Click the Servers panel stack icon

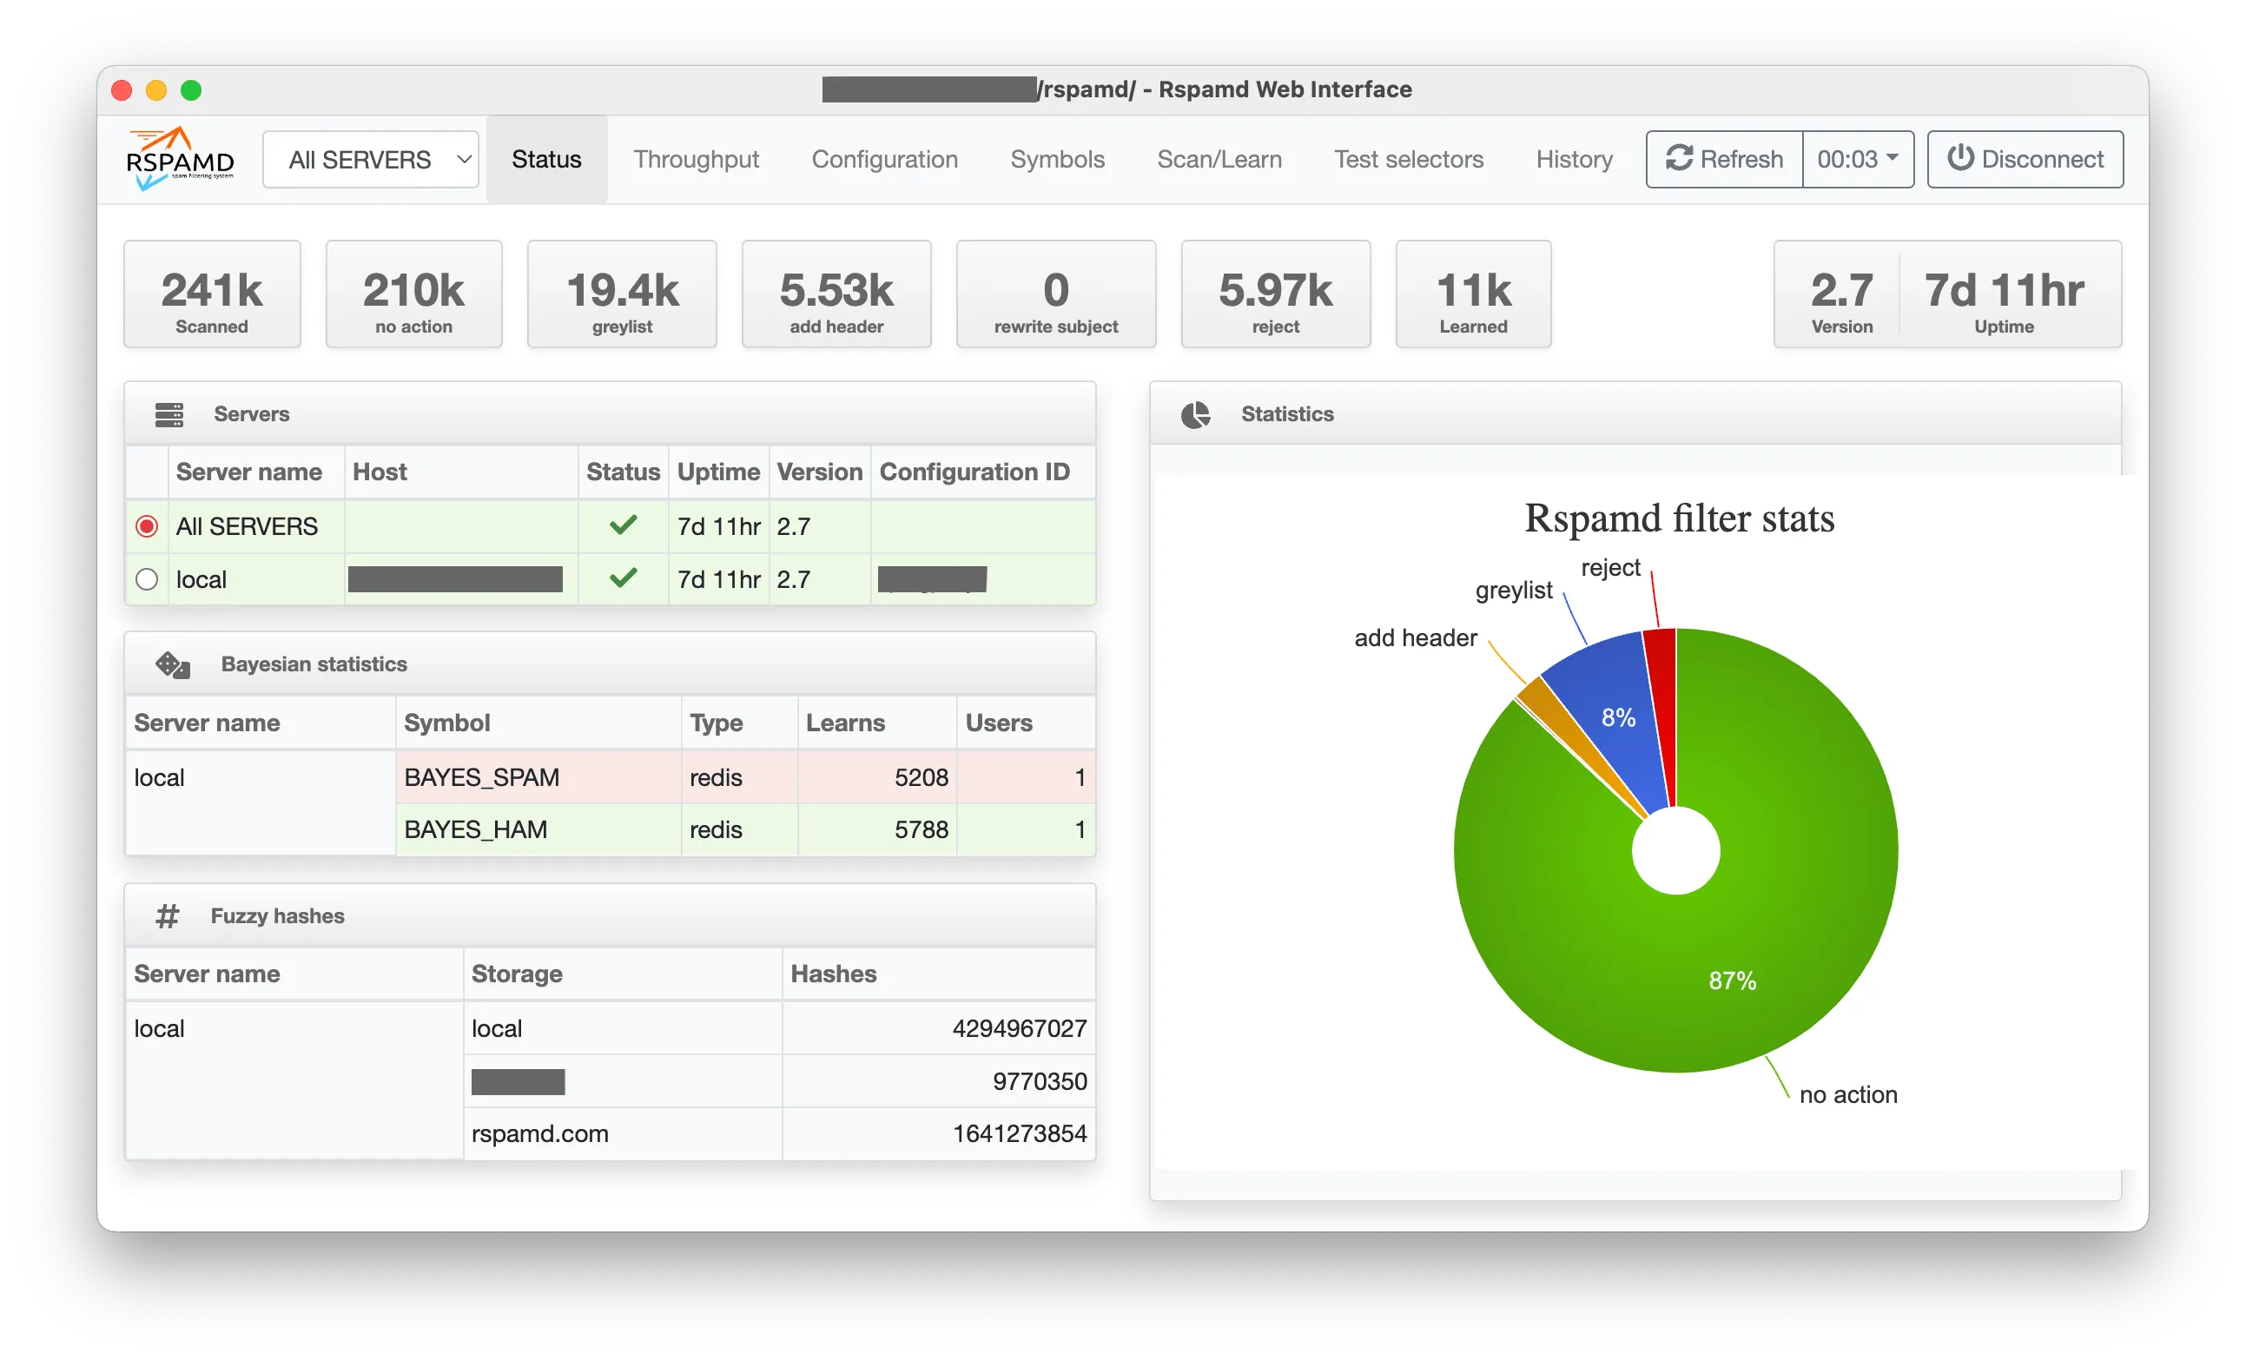coord(168,414)
